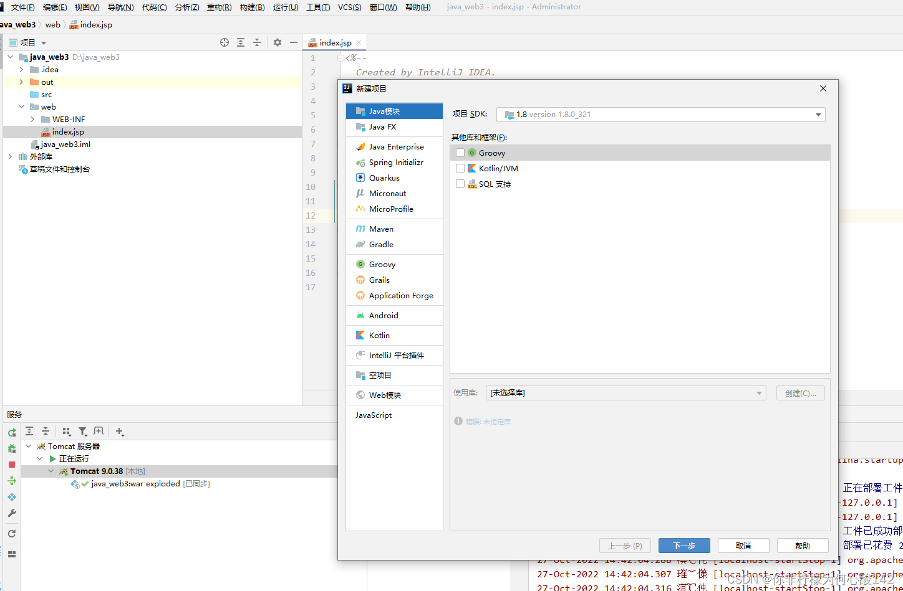The height and width of the screenshot is (591, 903).
Task: Click the gray refresh icon in Services
Action: pyautogui.click(x=12, y=534)
